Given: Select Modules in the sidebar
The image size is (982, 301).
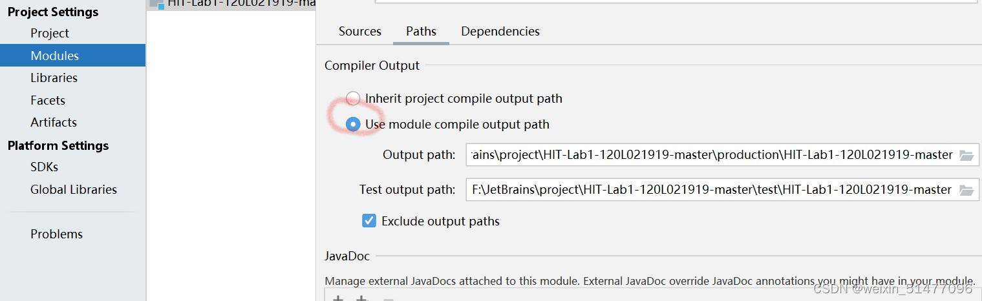Looking at the screenshot, I should (55, 56).
